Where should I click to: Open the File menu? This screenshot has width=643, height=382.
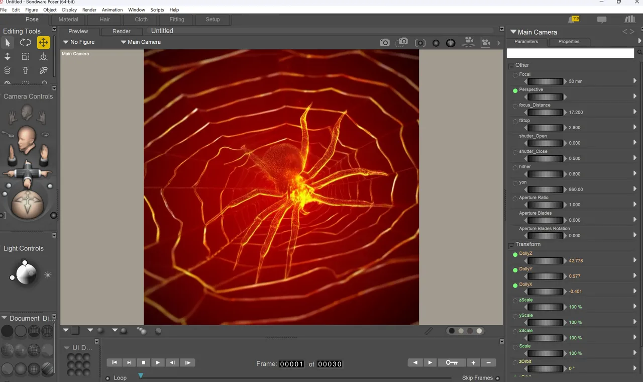pyautogui.click(x=3, y=10)
